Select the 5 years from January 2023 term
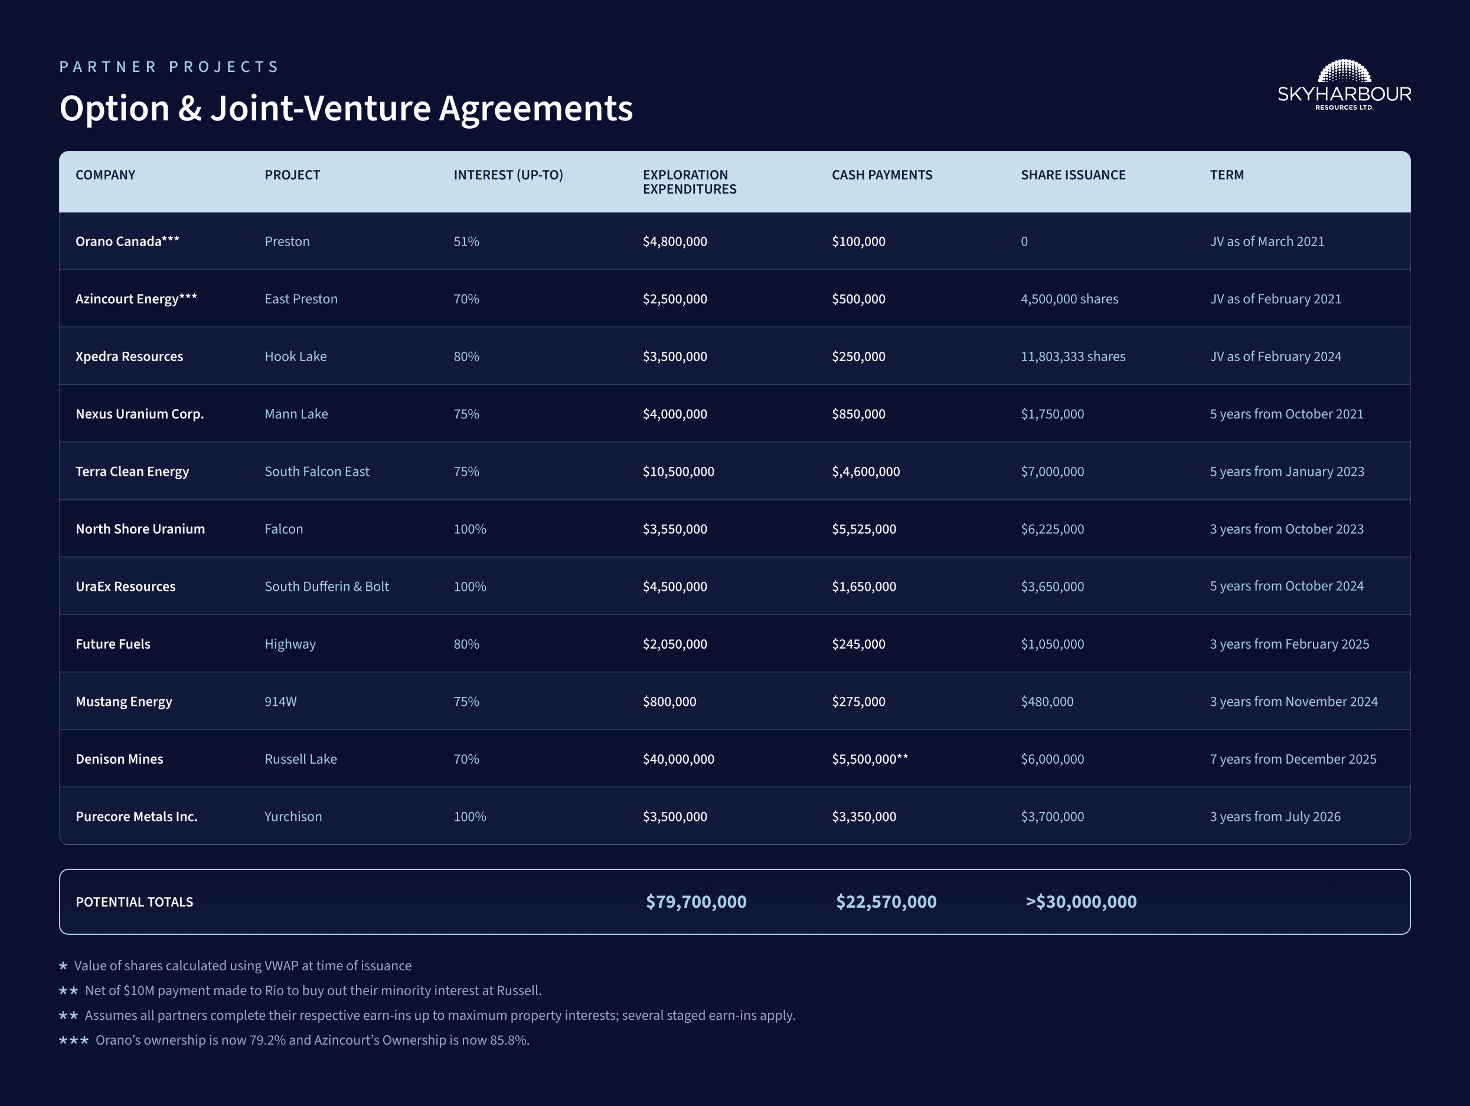Screen dimensions: 1470x1106 pos(1286,472)
